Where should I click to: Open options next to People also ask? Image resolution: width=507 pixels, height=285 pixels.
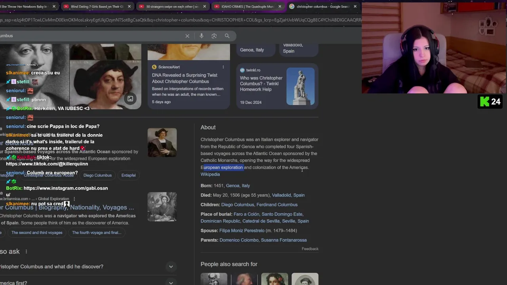27,251
